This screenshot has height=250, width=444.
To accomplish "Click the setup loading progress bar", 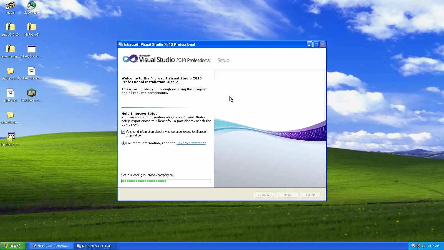I will pos(166,181).
